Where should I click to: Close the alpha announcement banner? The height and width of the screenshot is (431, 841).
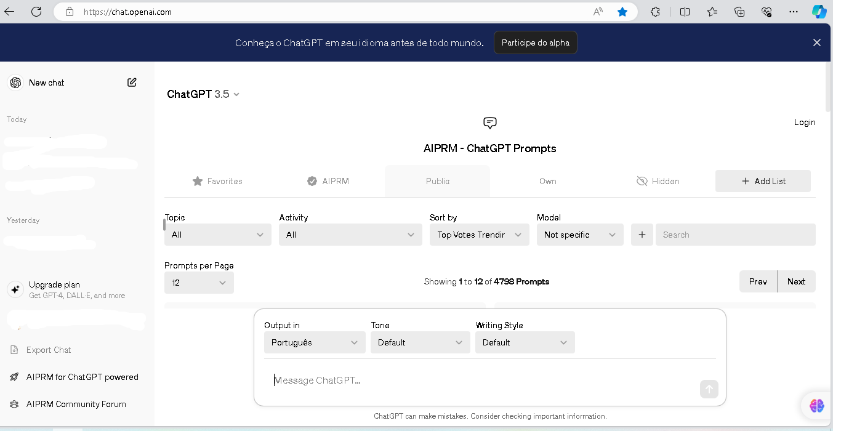(x=817, y=42)
